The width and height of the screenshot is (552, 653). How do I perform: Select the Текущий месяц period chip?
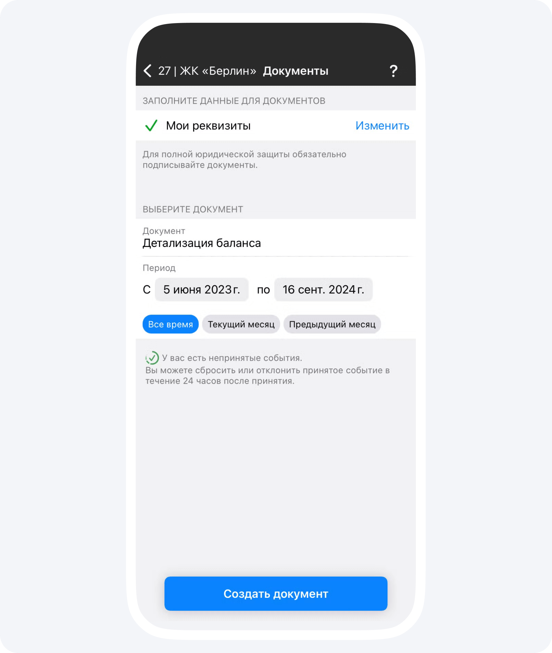point(241,324)
